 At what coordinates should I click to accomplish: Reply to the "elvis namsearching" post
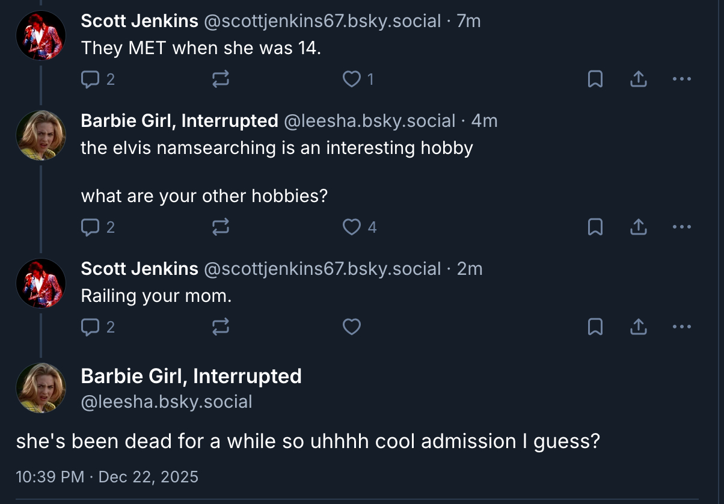90,227
